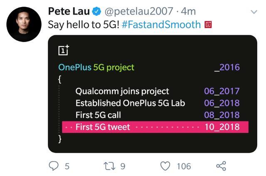Click the red OnePlus emoji icon
This screenshot has height=176, width=266.
click(209, 25)
